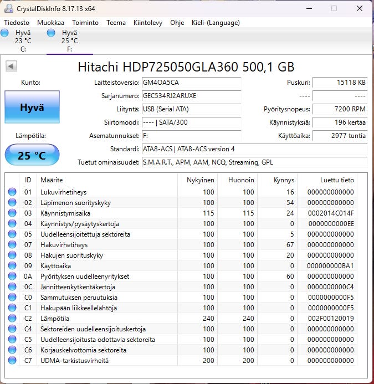
Task: Click status orb for Lukuvirhetiheys row
Action: tap(12, 192)
